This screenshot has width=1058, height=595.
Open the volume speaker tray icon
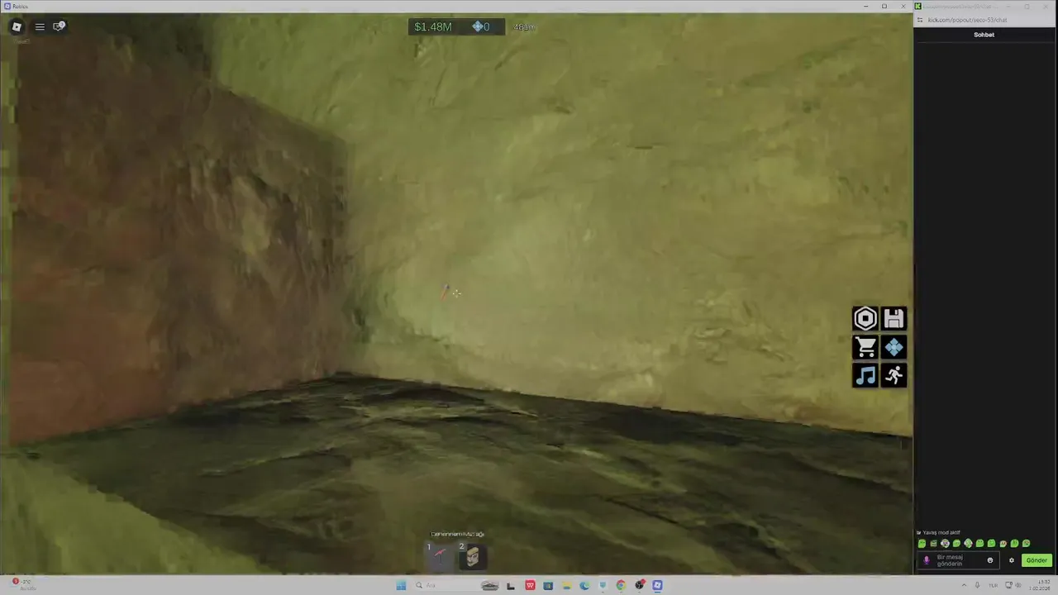tap(1019, 585)
